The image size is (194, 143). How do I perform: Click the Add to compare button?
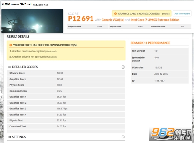(x=182, y=14)
